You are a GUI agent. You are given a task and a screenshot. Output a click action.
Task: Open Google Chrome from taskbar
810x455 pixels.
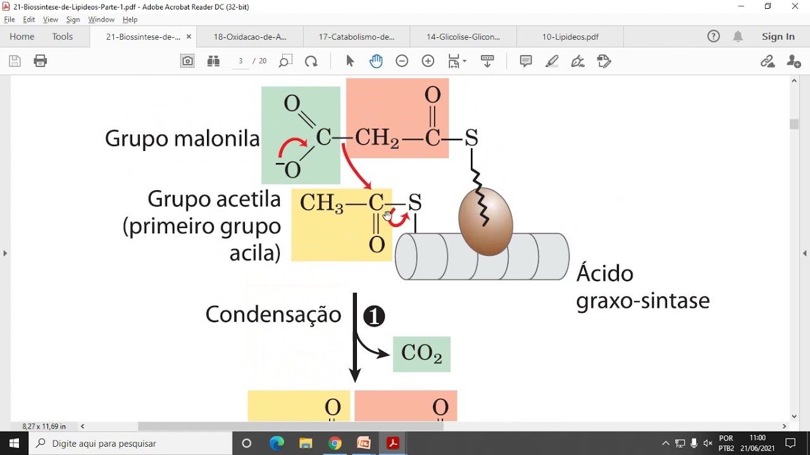pyautogui.click(x=335, y=444)
